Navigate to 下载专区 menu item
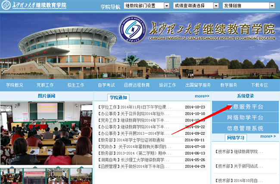The height and width of the screenshot is (184, 280). tap(259, 85)
